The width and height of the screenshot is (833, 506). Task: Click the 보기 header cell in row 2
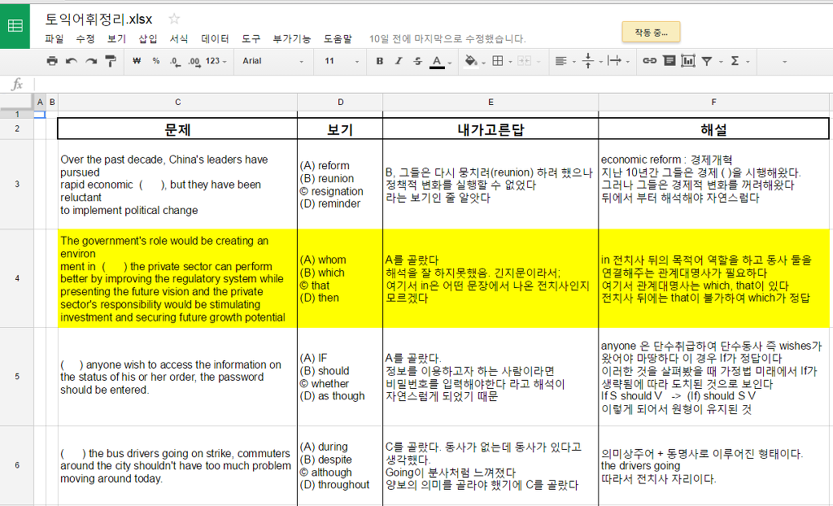coord(340,129)
